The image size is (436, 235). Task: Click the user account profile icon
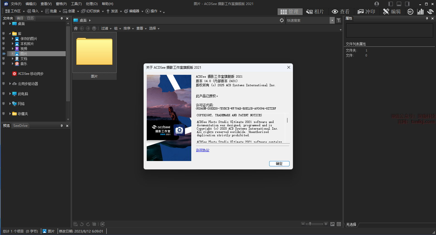click(377, 4)
